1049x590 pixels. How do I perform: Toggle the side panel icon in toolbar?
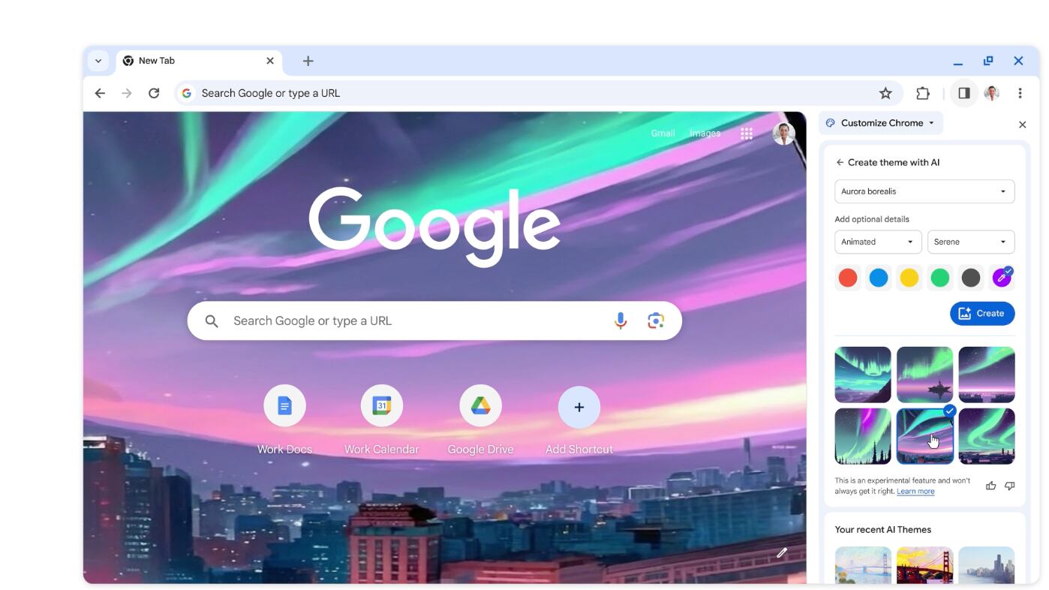point(964,93)
